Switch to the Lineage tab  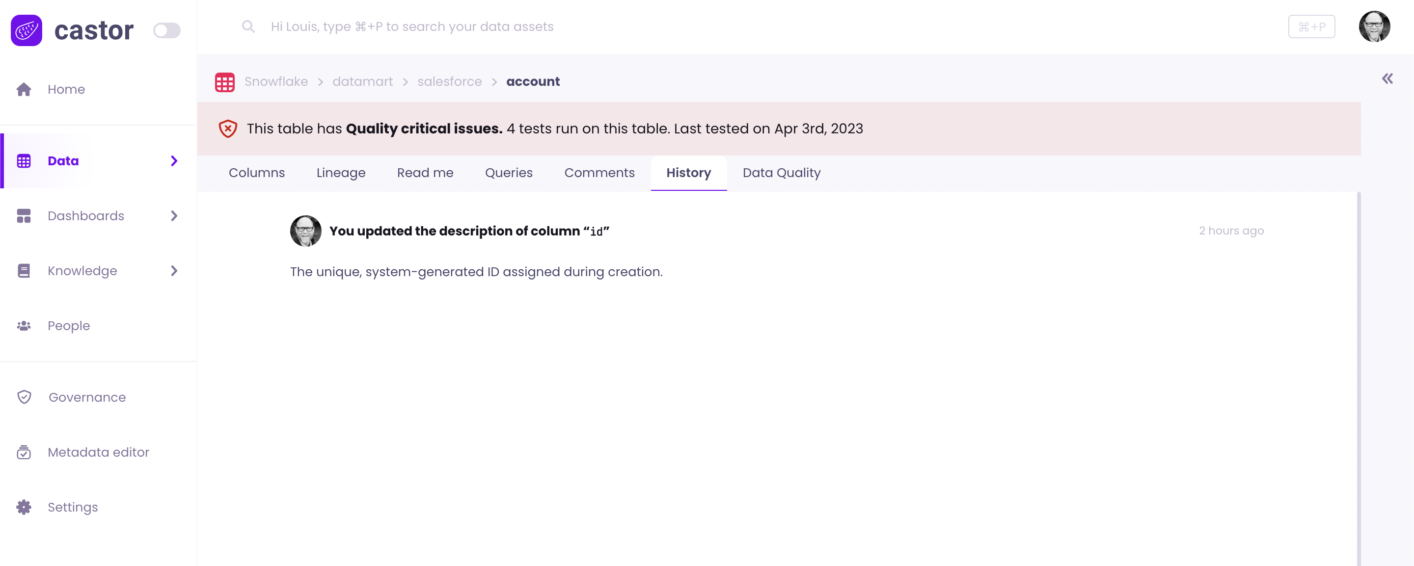click(x=341, y=173)
